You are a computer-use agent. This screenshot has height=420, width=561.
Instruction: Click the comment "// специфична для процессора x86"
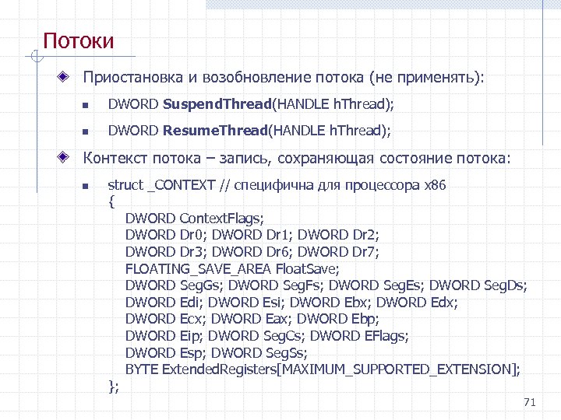pos(333,185)
